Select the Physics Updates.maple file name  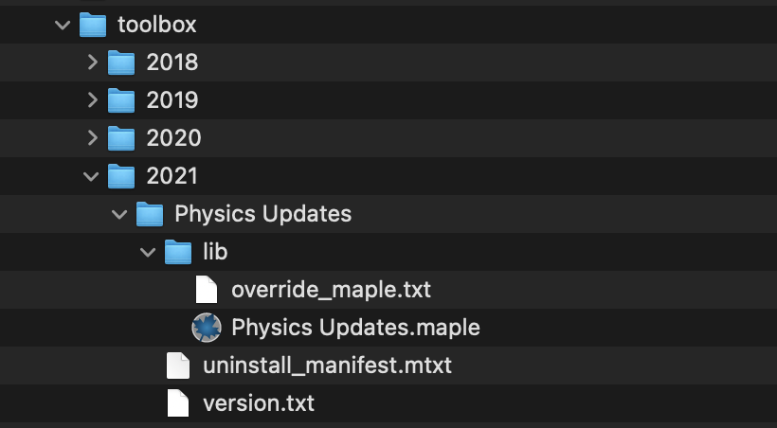coord(355,328)
